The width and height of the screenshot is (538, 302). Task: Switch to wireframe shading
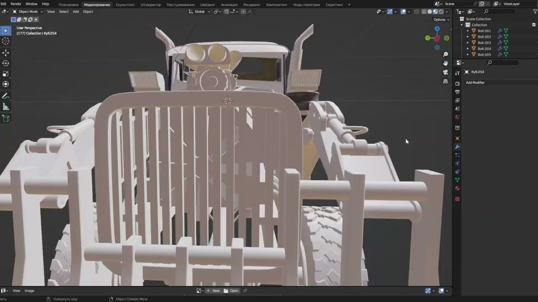point(424,12)
